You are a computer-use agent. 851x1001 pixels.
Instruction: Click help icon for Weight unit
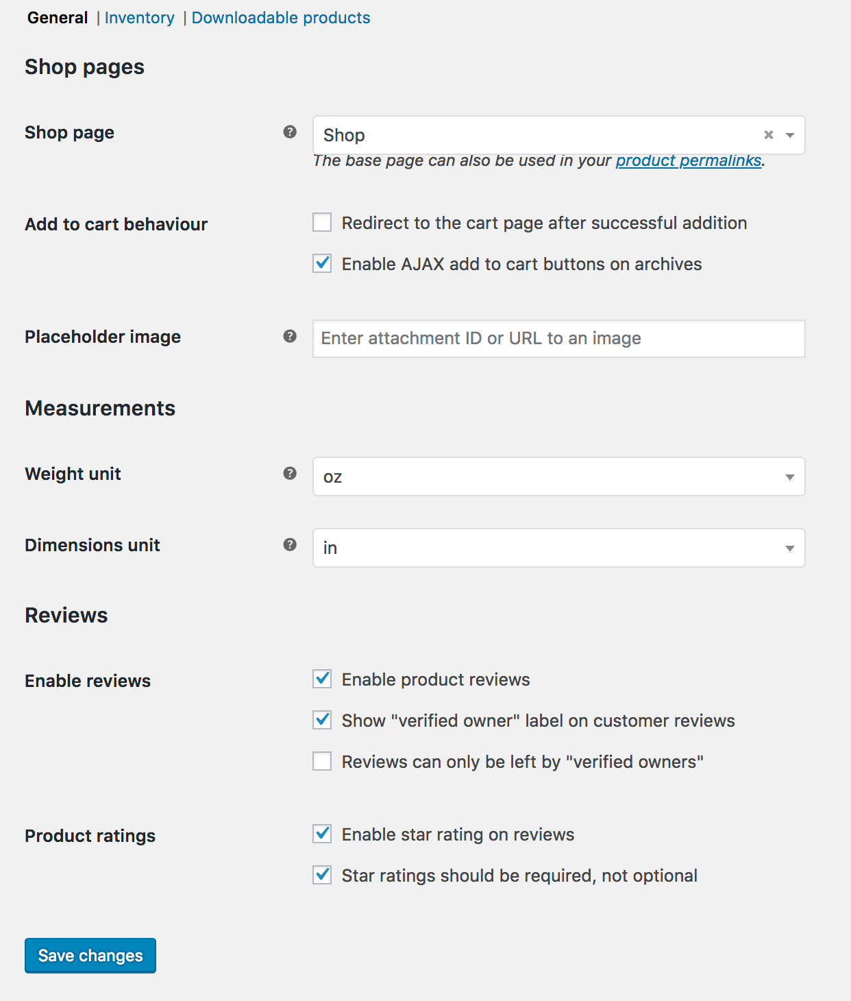click(x=290, y=473)
